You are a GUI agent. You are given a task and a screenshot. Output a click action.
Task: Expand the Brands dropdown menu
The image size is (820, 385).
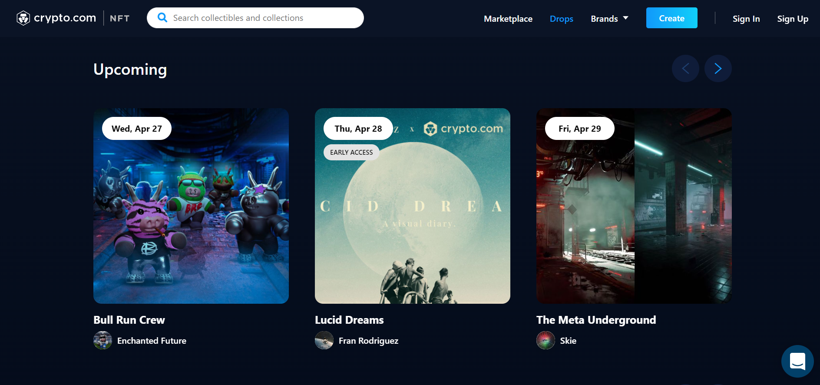tap(609, 19)
